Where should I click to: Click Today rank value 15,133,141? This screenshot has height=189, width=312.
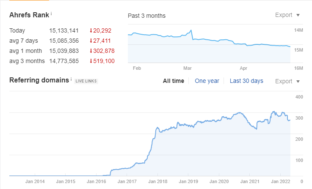[x=64, y=30]
